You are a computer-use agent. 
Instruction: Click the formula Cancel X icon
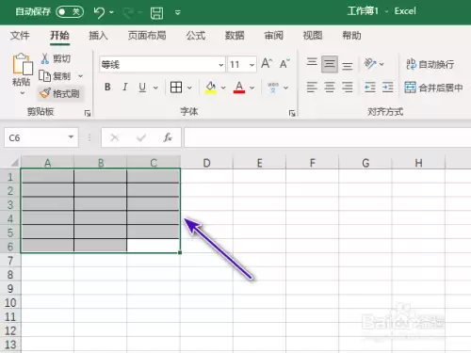tap(114, 137)
